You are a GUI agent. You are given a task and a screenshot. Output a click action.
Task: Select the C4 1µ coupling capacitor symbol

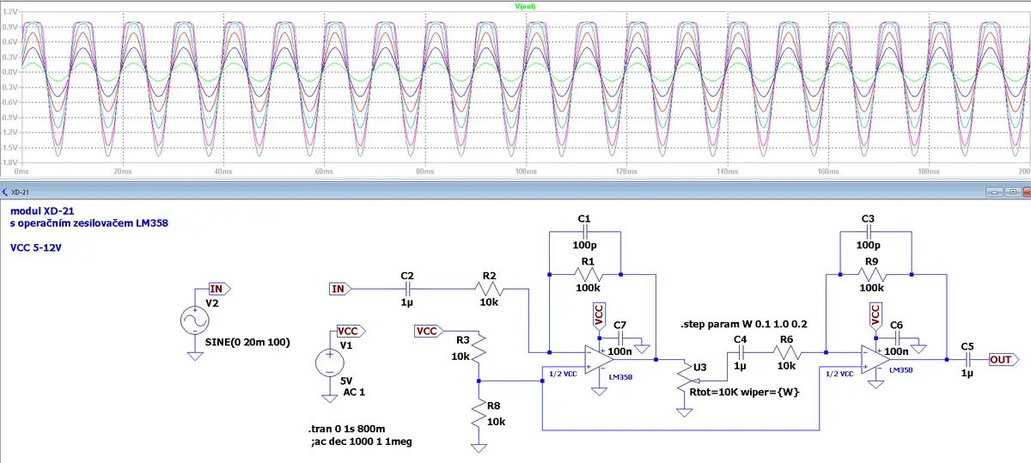click(x=740, y=352)
